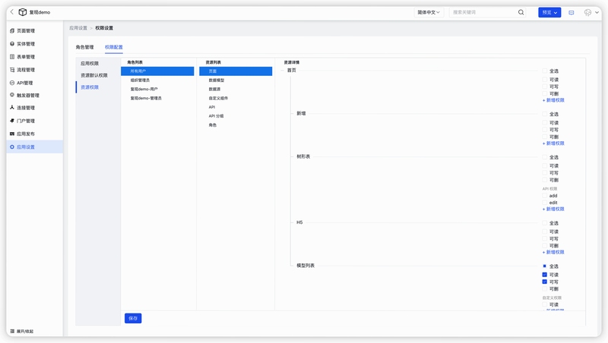Check 可写 for 新增 page
The height and width of the screenshot is (343, 608).
pyautogui.click(x=544, y=130)
